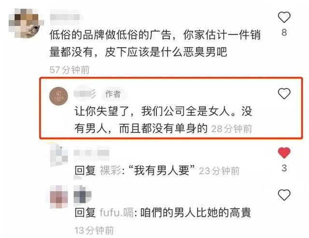The height and width of the screenshot is (238, 309).
Task: Open the pinkish avatar of the last replier
Action: click(59, 197)
